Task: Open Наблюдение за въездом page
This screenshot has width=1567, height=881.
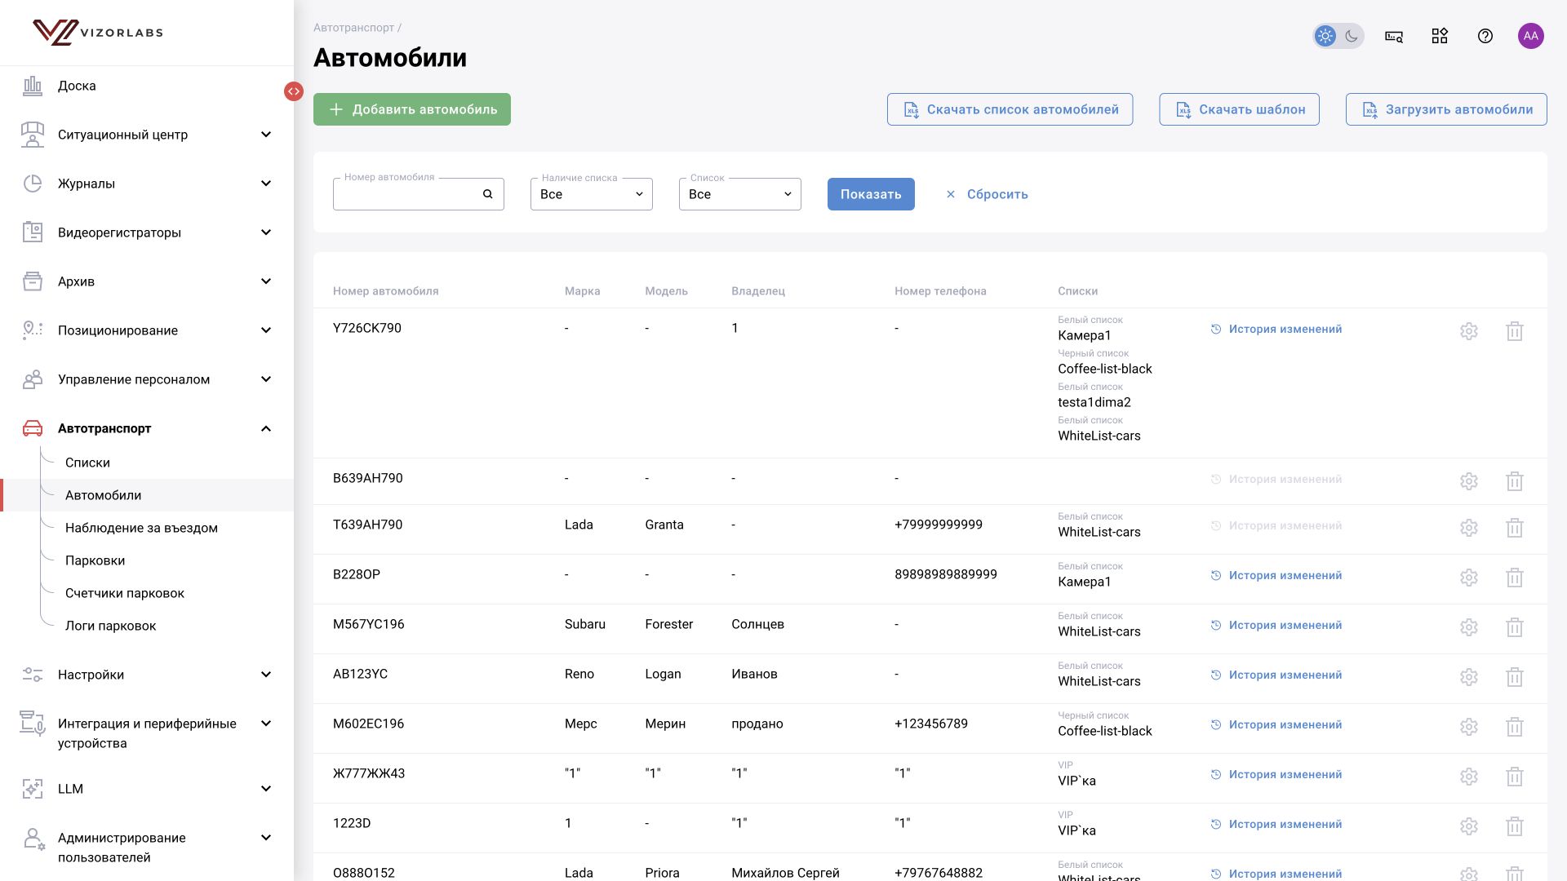Action: coord(141,528)
